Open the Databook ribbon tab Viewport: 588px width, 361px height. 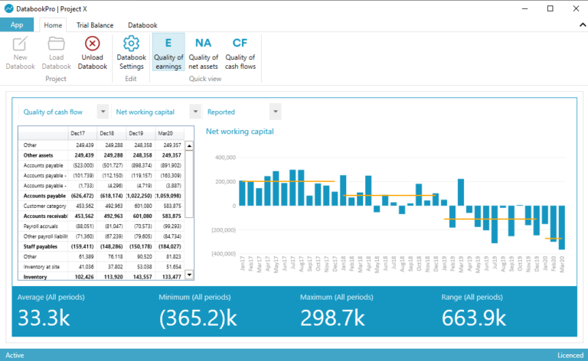[x=142, y=25]
